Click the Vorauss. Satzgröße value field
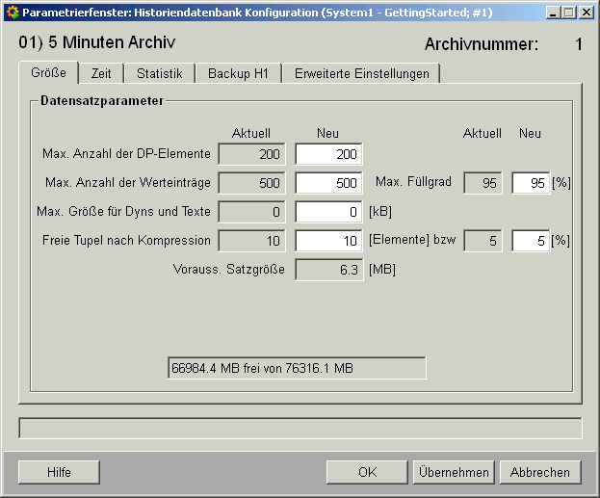Viewport: 600px width, 498px height. [x=328, y=270]
